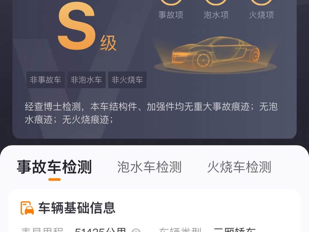Click the orange active-tab underline indicator
This screenshot has width=309, height=232.
pyautogui.click(x=55, y=179)
